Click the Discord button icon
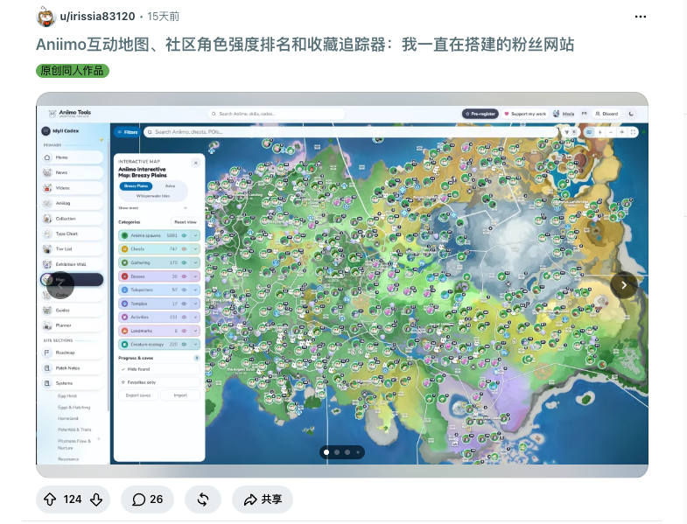 [597, 114]
